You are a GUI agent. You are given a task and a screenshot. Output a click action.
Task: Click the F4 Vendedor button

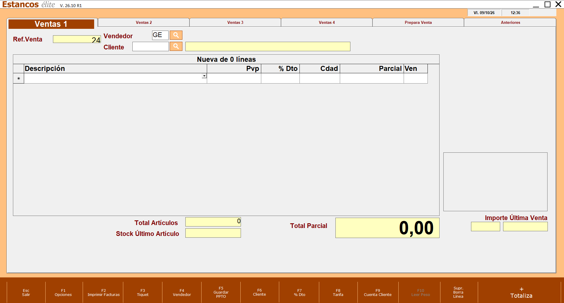click(182, 292)
